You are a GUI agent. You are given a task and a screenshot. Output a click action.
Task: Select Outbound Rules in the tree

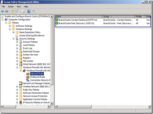(38, 77)
